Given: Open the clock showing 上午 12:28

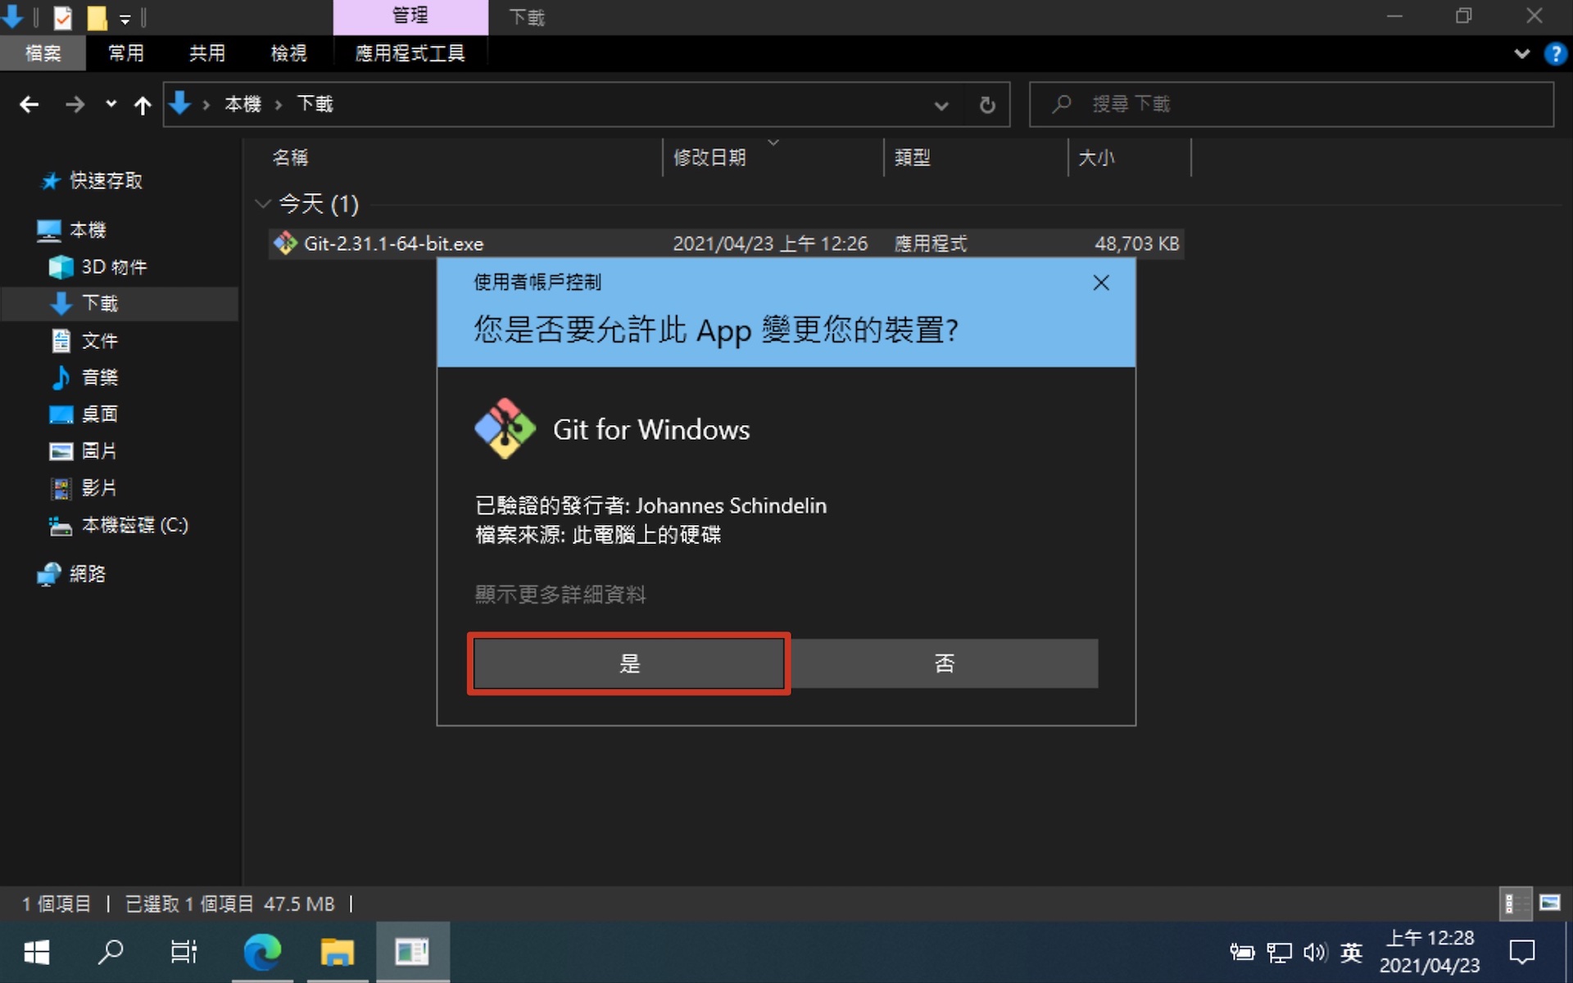Looking at the screenshot, I should 1430,951.
